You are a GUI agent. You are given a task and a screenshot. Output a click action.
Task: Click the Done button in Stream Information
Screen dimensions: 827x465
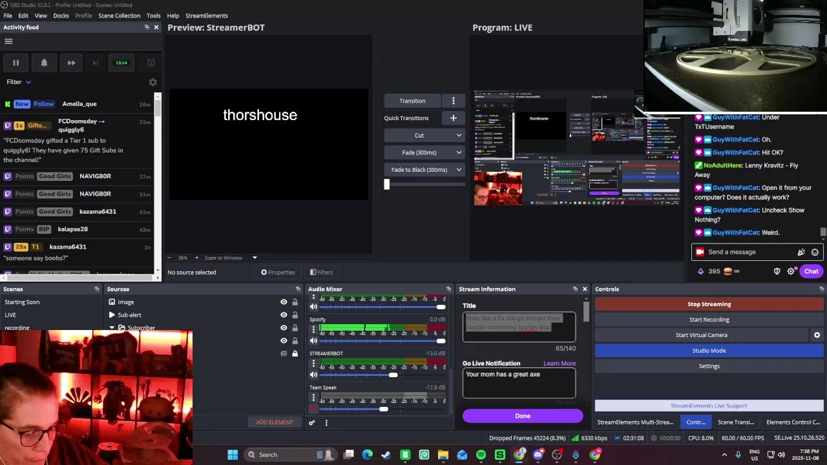click(x=523, y=416)
